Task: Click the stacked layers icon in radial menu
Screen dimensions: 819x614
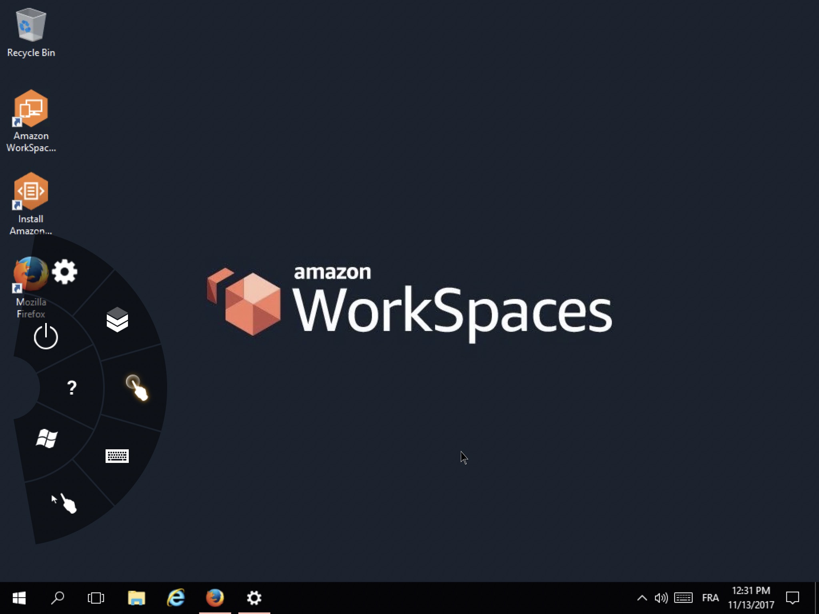Action: (117, 319)
